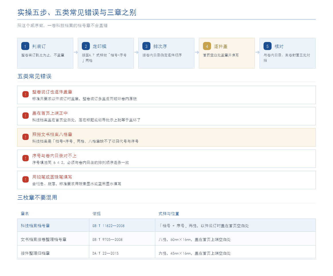Click the warning icon beside 盖在首页上端正中
Screen dimensions: 333x276
tap(26, 116)
